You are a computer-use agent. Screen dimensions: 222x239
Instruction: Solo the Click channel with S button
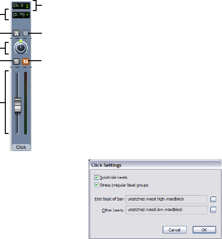coord(16,62)
